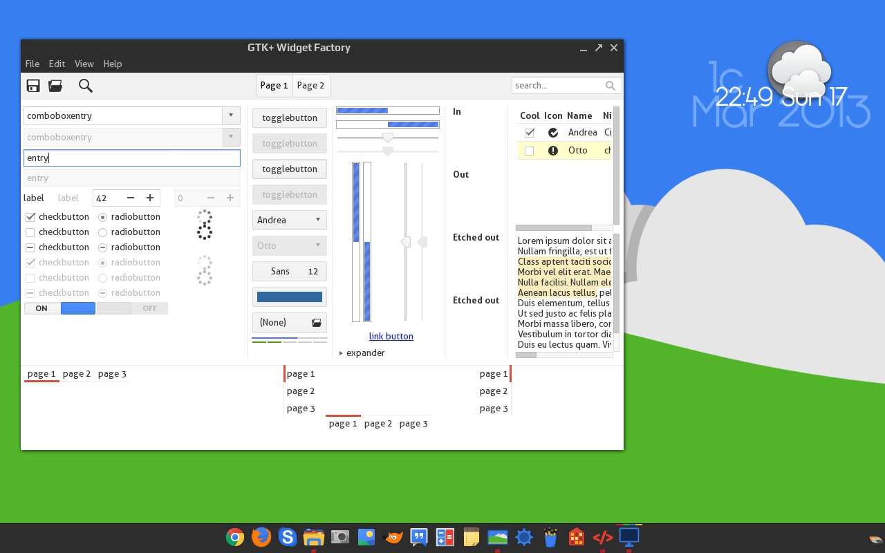Viewport: 885px width, 553px height.
Task: Click the checkmark badge icon in Andrea's row
Action: [553, 133]
